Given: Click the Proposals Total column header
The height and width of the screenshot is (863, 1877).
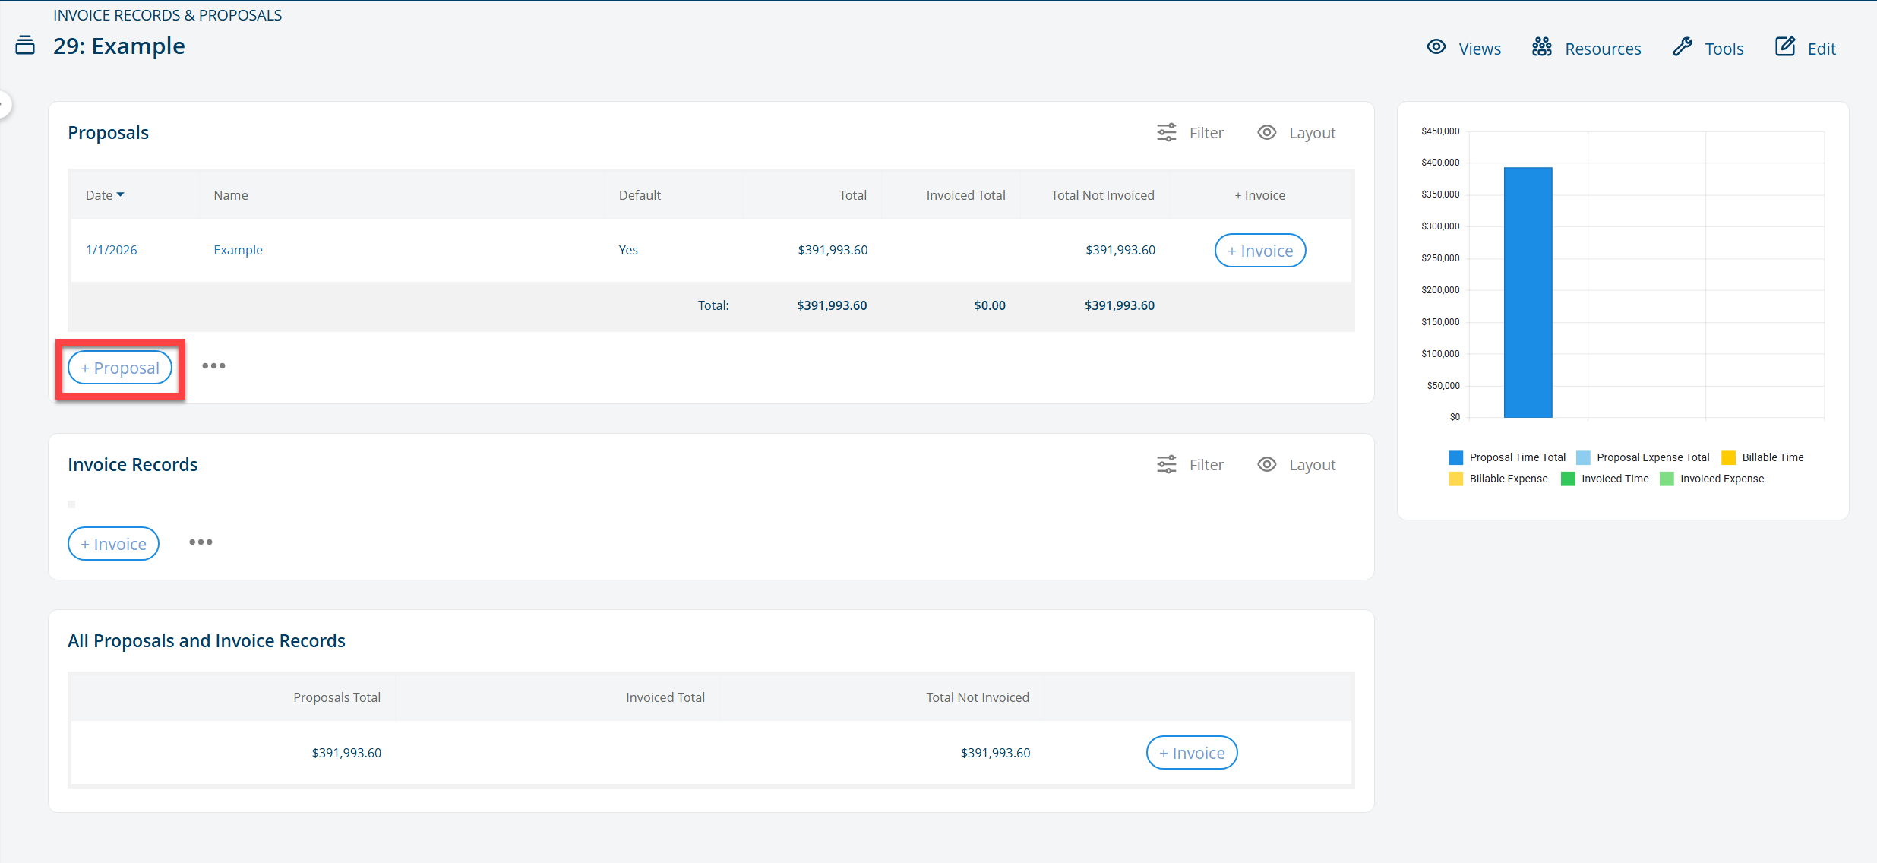Looking at the screenshot, I should pos(337,697).
